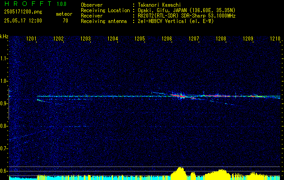Click the 1209 time marker
Screen dimensions: 284x180
coord(248,38)
